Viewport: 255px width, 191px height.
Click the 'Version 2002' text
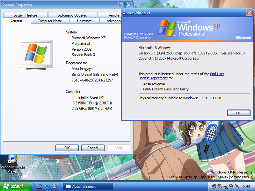tap(82, 49)
